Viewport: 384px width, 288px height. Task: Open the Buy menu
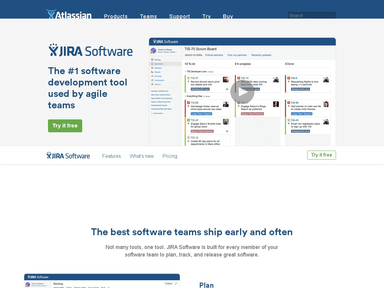(228, 16)
